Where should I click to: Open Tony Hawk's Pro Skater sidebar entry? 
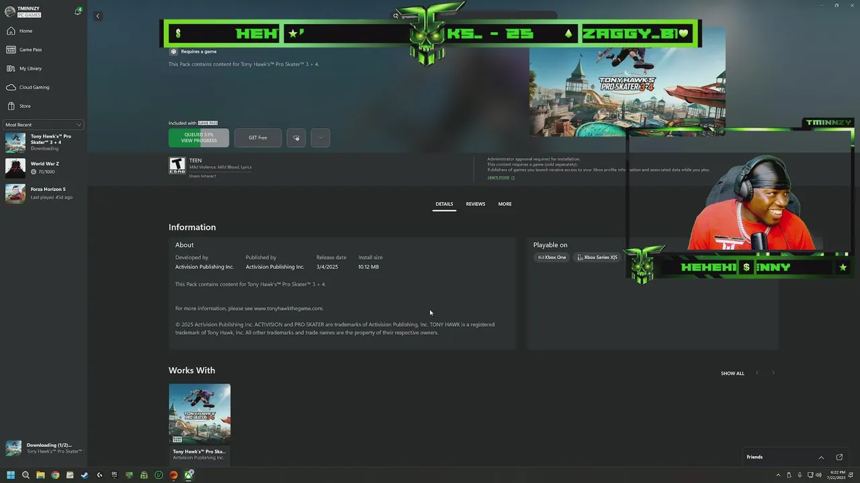43,142
